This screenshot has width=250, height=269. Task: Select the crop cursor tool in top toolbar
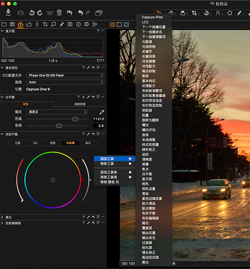tap(194, 13)
